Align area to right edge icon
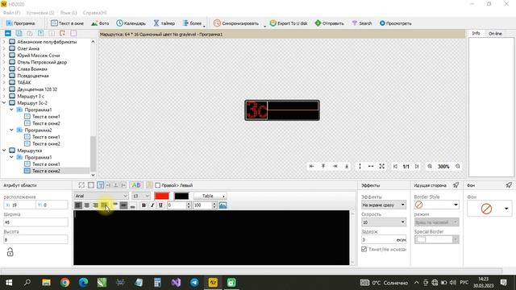The image size is (516, 290). click(335, 167)
